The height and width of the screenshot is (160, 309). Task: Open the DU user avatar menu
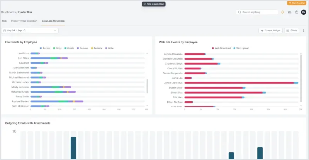[x=304, y=12]
